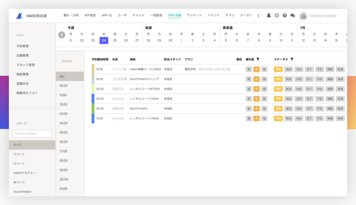Click the help question mark icon
Image resolution: width=356 pixels, height=205 pixels.
pos(285,16)
